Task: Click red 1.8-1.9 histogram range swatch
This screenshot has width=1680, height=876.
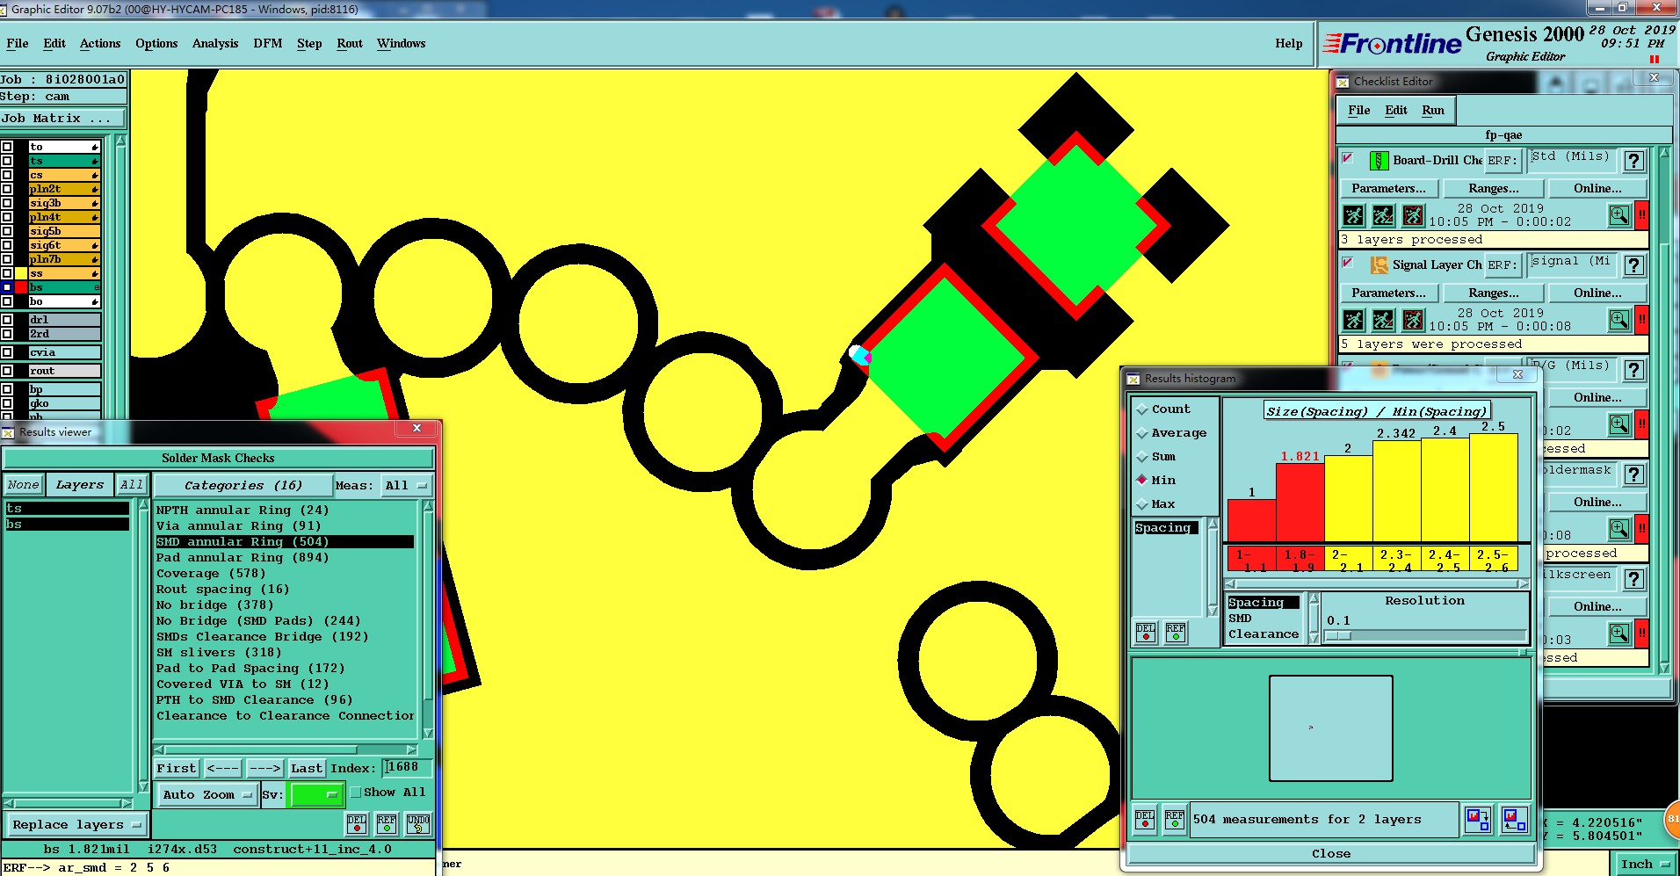Action: click(x=1300, y=558)
